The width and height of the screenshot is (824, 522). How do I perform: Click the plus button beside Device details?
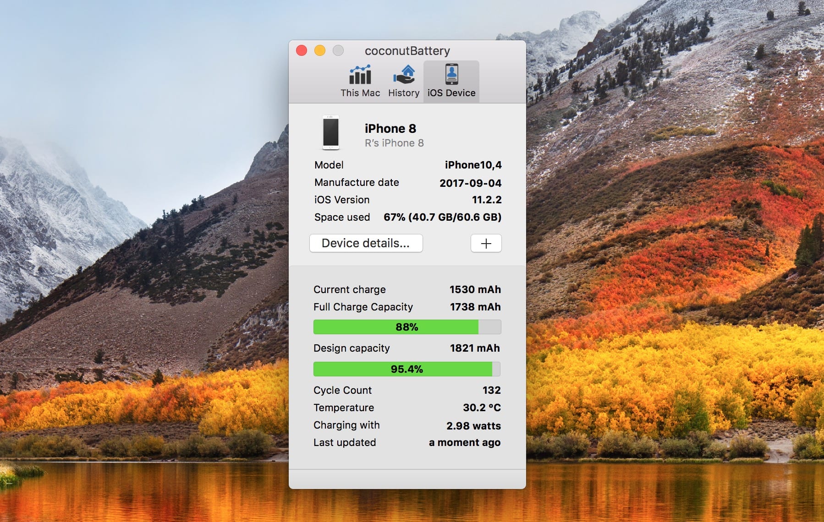tap(486, 243)
